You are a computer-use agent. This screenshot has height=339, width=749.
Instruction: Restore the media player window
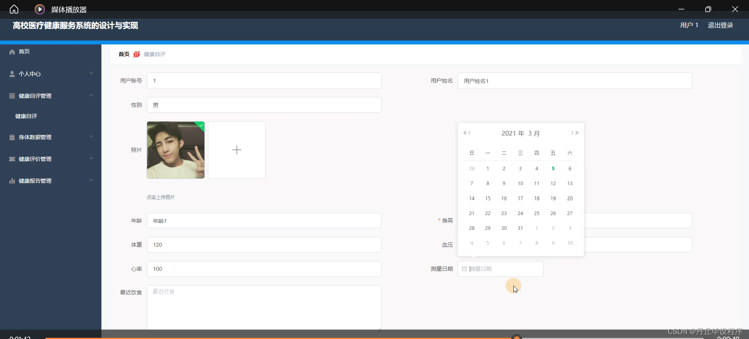tap(708, 9)
